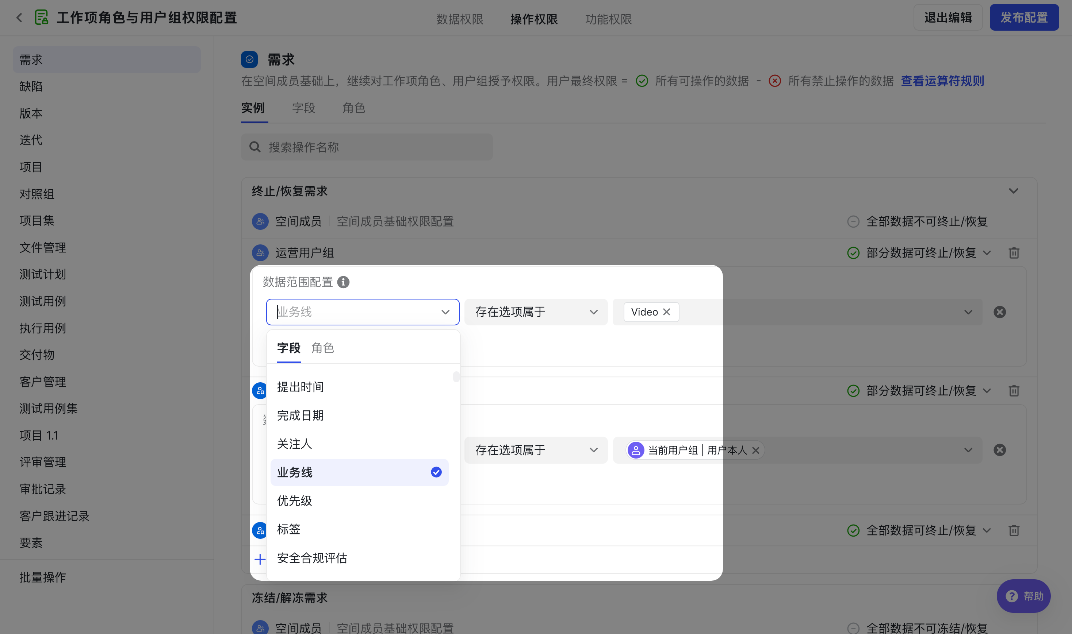
Task: Open 存在选项属于 operator dropdown for Video row
Action: (x=536, y=312)
